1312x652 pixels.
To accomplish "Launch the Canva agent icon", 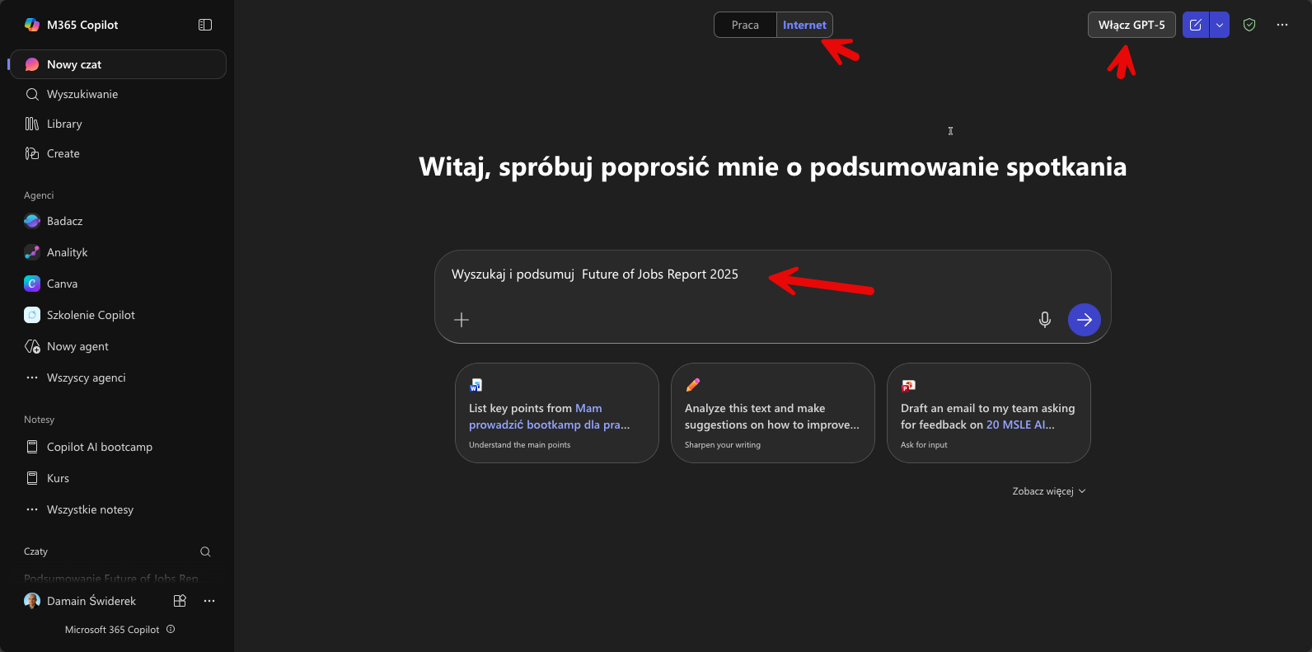I will pyautogui.click(x=32, y=284).
